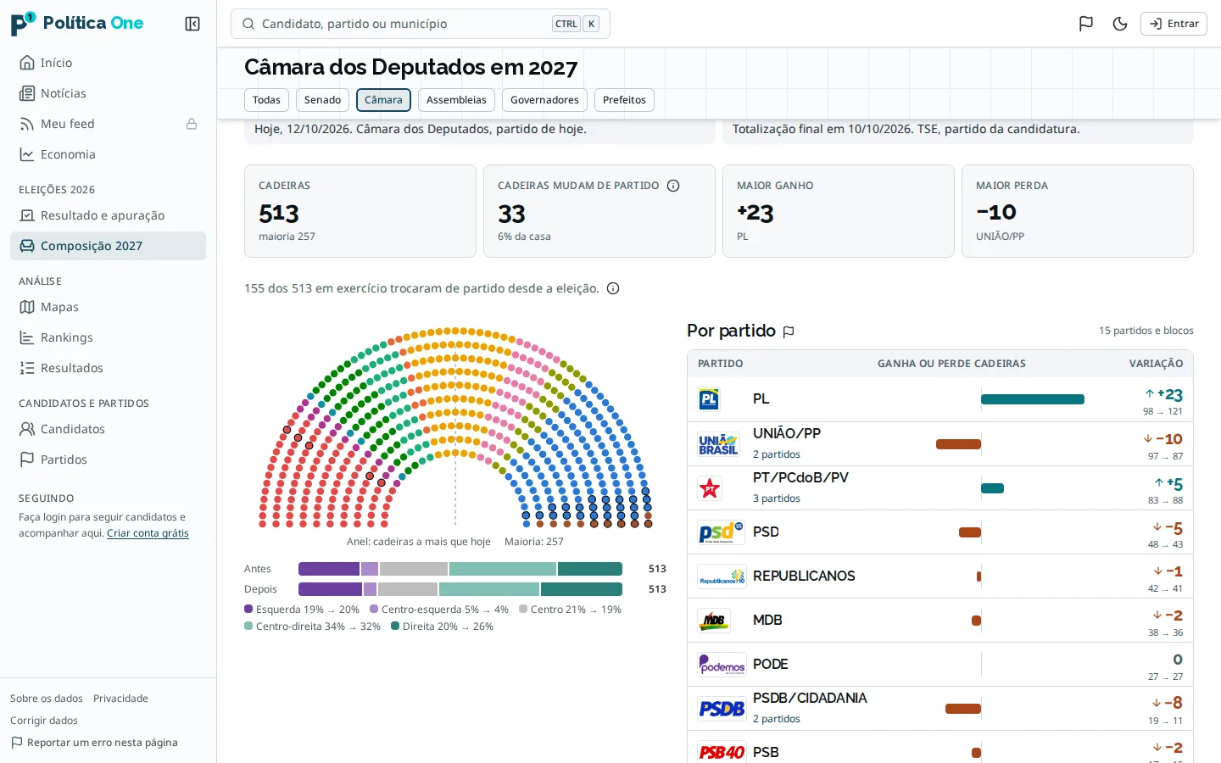Viewport: 1221px width, 763px height.
Task: Click the PARTIDO column header
Action: coord(720,364)
